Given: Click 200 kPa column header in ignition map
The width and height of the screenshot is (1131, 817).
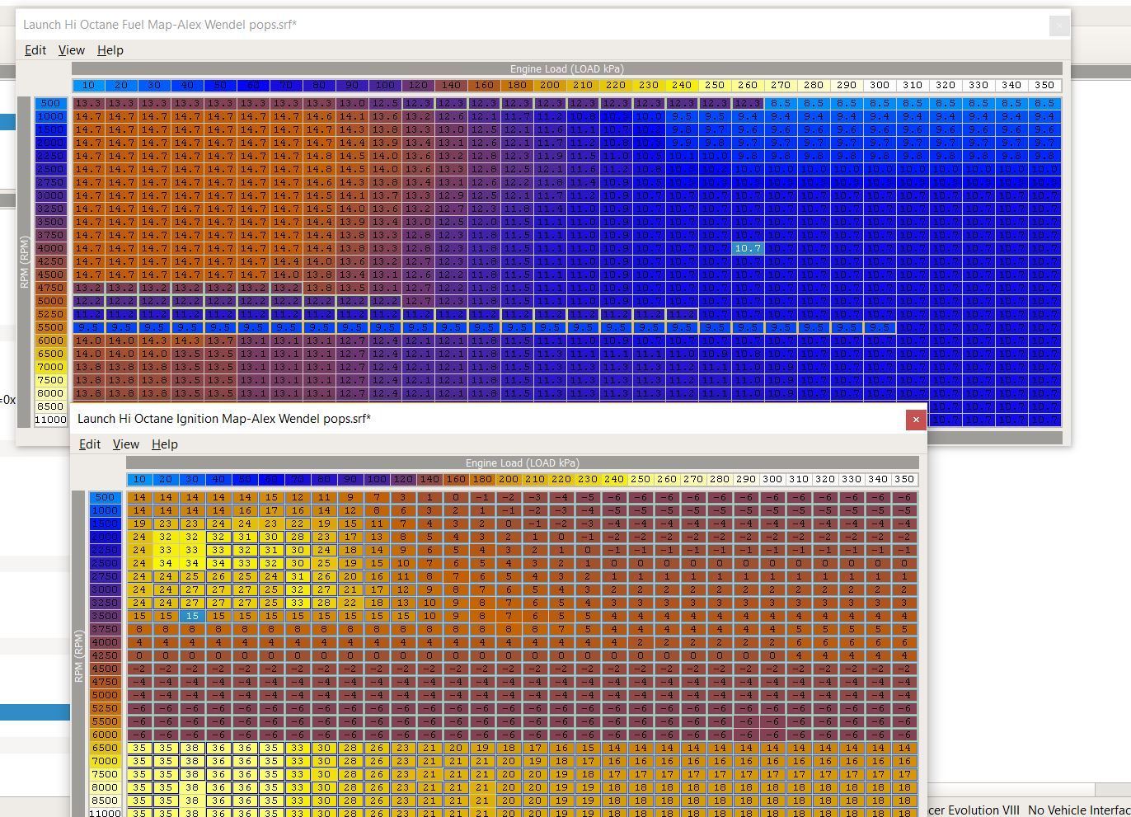Looking at the screenshot, I should tap(509, 479).
